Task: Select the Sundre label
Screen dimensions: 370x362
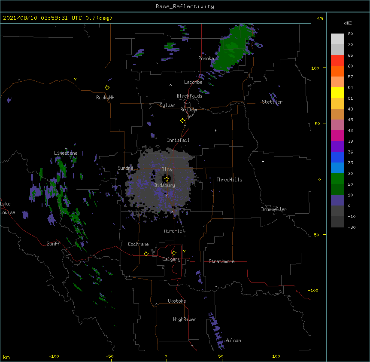Action: [125, 168]
